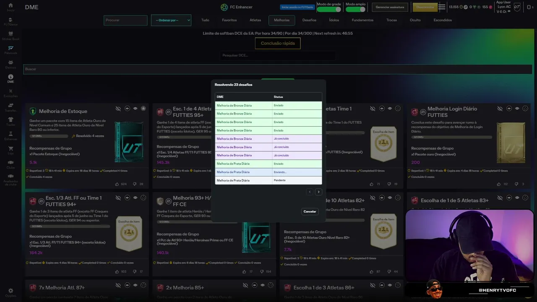Switch to the Tudo tab
Screen dimensions: 537x302
pos(205,20)
